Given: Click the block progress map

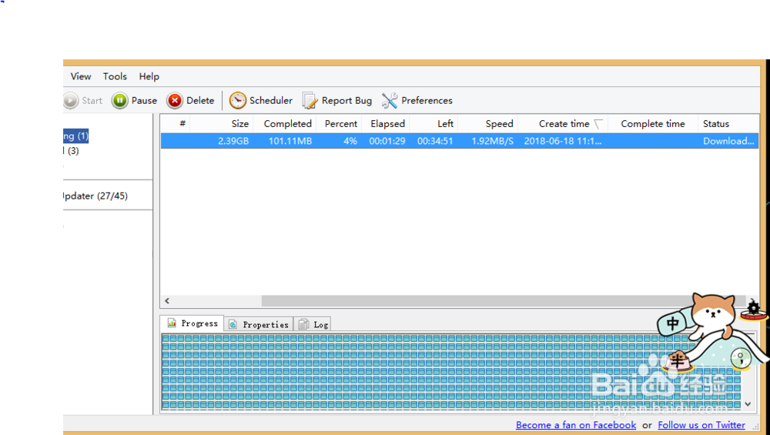Looking at the screenshot, I should pyautogui.click(x=450, y=372).
